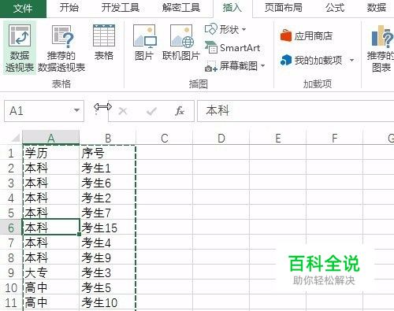Open Recommended PivotTables (推荐的数据透视表)

(61, 48)
